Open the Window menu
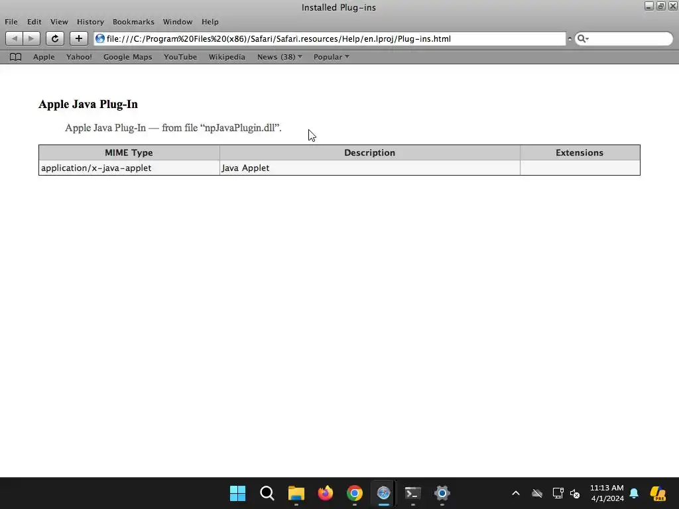The width and height of the screenshot is (679, 509). coord(178,22)
